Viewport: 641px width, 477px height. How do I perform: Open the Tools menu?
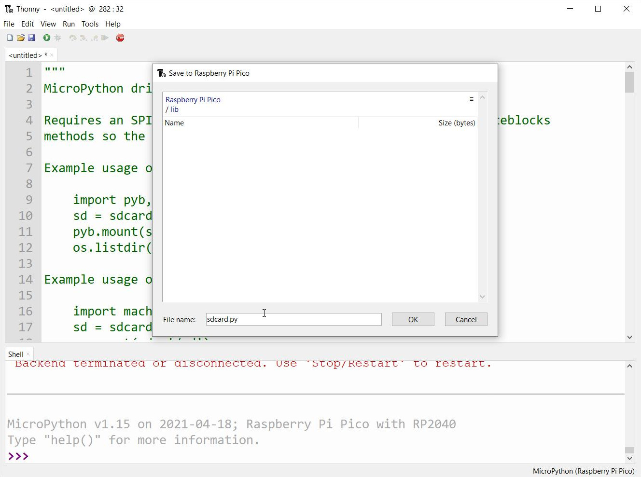(x=90, y=24)
